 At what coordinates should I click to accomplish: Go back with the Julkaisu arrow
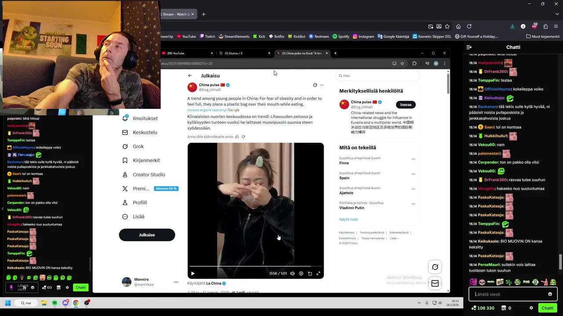pyautogui.click(x=190, y=75)
